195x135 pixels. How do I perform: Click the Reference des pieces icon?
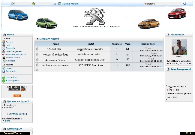pyautogui.click(x=4, y=54)
